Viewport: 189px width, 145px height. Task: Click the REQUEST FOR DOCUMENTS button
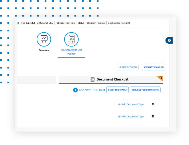145,90
